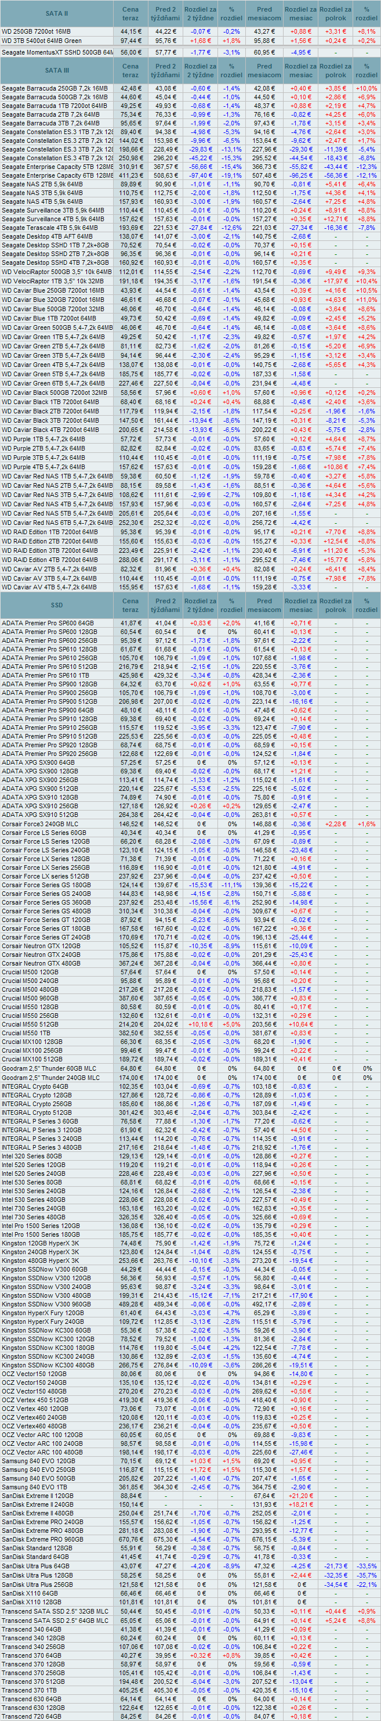This screenshot has width=381, height=1721.
Task: Click OCZ Vector ARC 100 480GB name
Action: point(42,1452)
